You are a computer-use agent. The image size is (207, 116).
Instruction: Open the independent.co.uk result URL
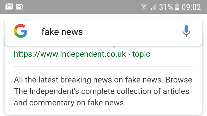82,54
